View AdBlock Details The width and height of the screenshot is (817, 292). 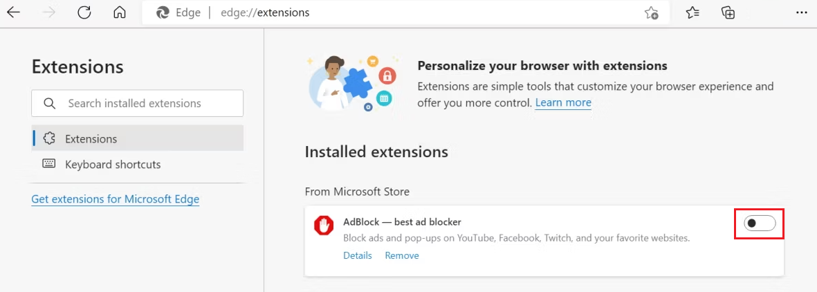click(358, 255)
